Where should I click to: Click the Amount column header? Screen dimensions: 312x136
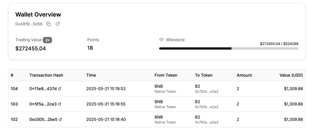[244, 75]
